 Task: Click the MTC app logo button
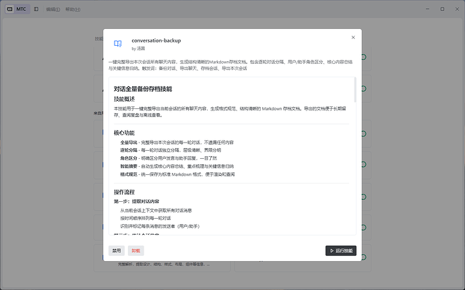[x=18, y=9]
